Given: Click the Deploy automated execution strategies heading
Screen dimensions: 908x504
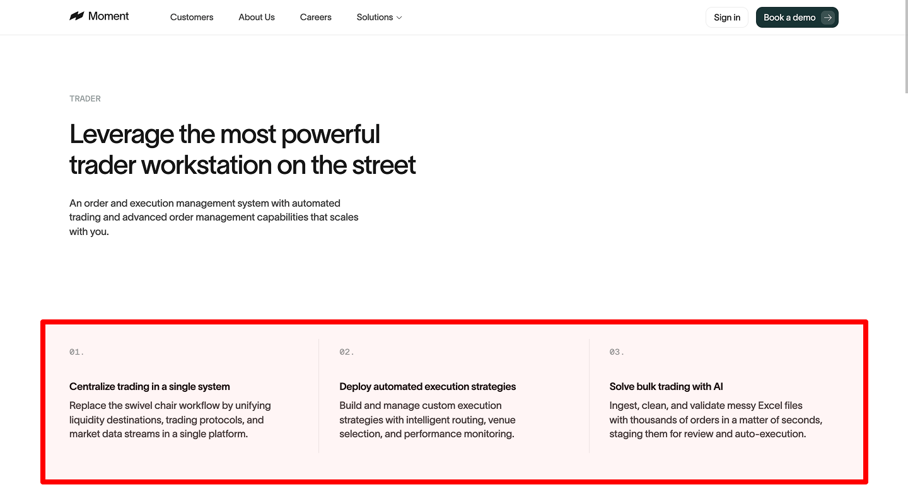Looking at the screenshot, I should coord(428,386).
